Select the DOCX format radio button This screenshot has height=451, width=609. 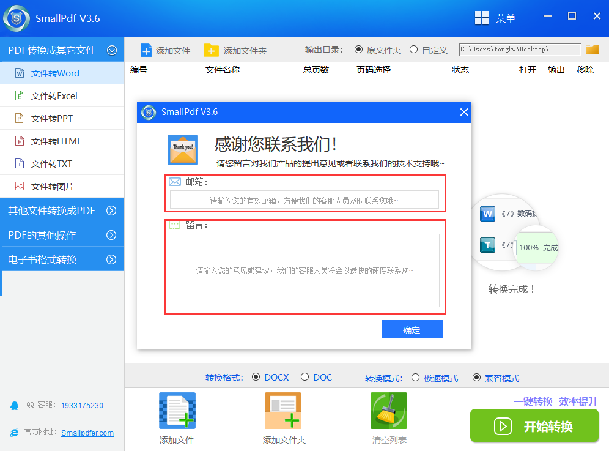coord(256,377)
